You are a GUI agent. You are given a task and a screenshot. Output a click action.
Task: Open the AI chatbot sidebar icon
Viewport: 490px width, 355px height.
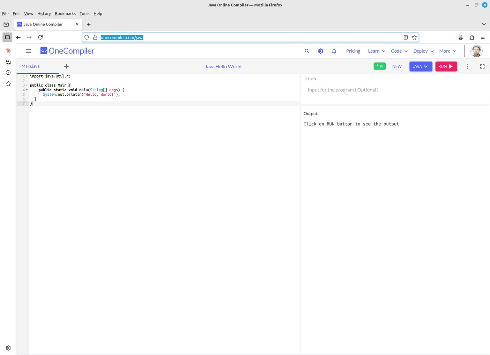click(x=8, y=51)
